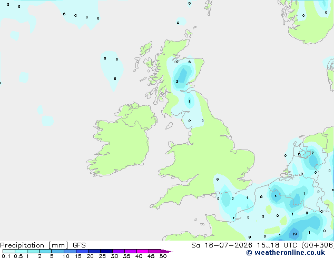Click the 45–50 mm legend color swatch
334x258 pixels.
155,251
